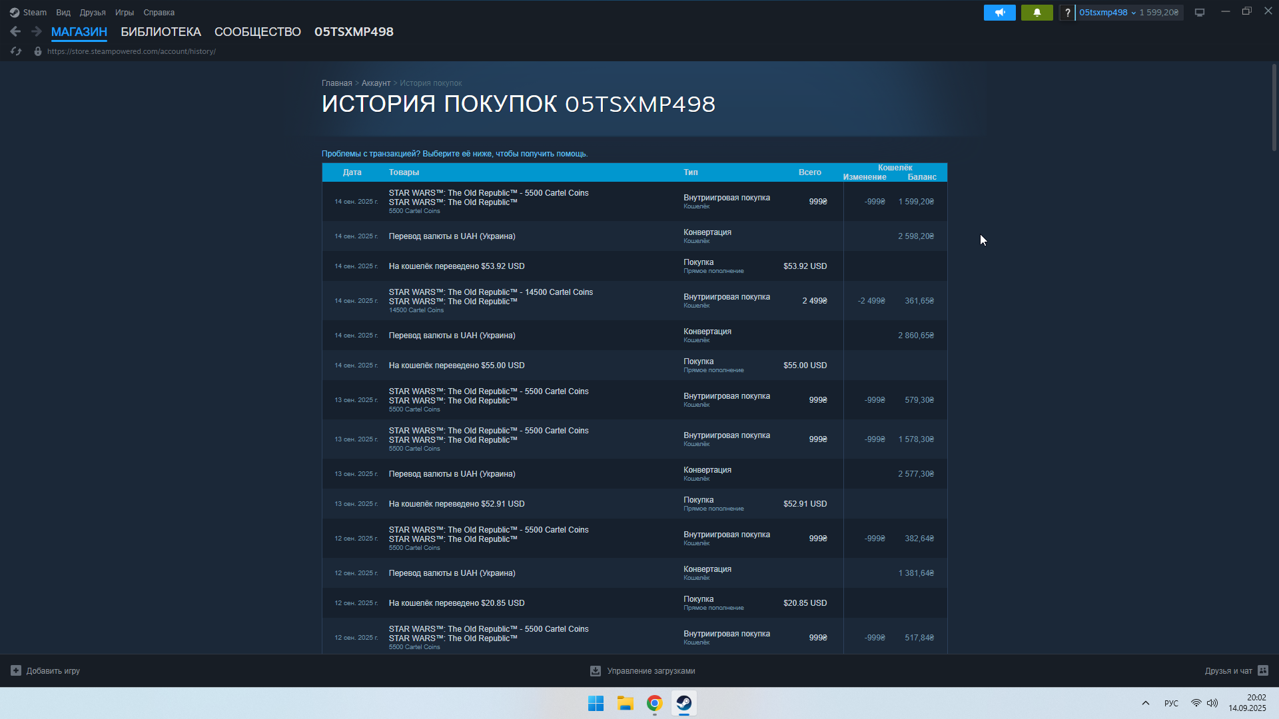The height and width of the screenshot is (719, 1279).
Task: Click the Изменение column header
Action: point(865,177)
